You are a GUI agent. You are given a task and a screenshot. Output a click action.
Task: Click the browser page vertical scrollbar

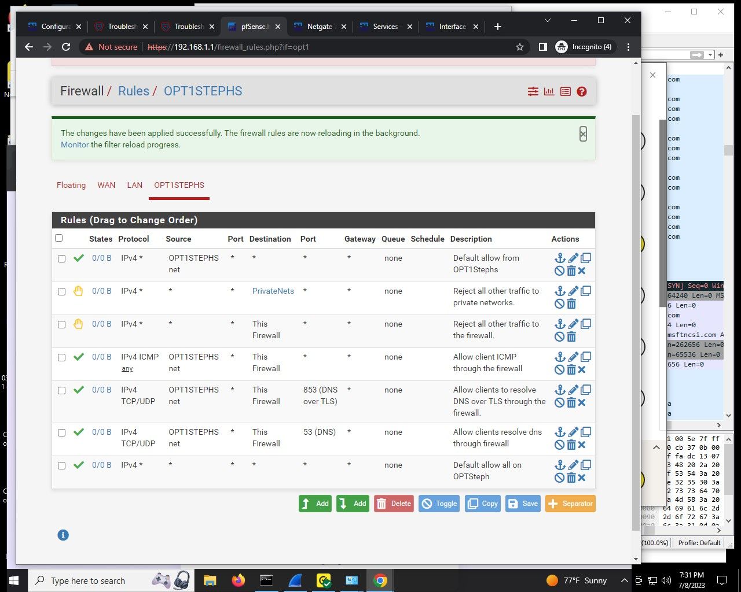(x=636, y=322)
